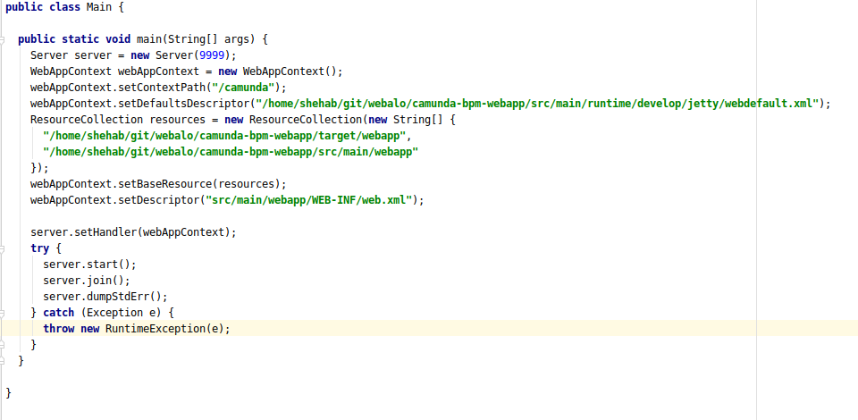Click the 'throw' keyword
The image size is (858, 420).
point(59,329)
